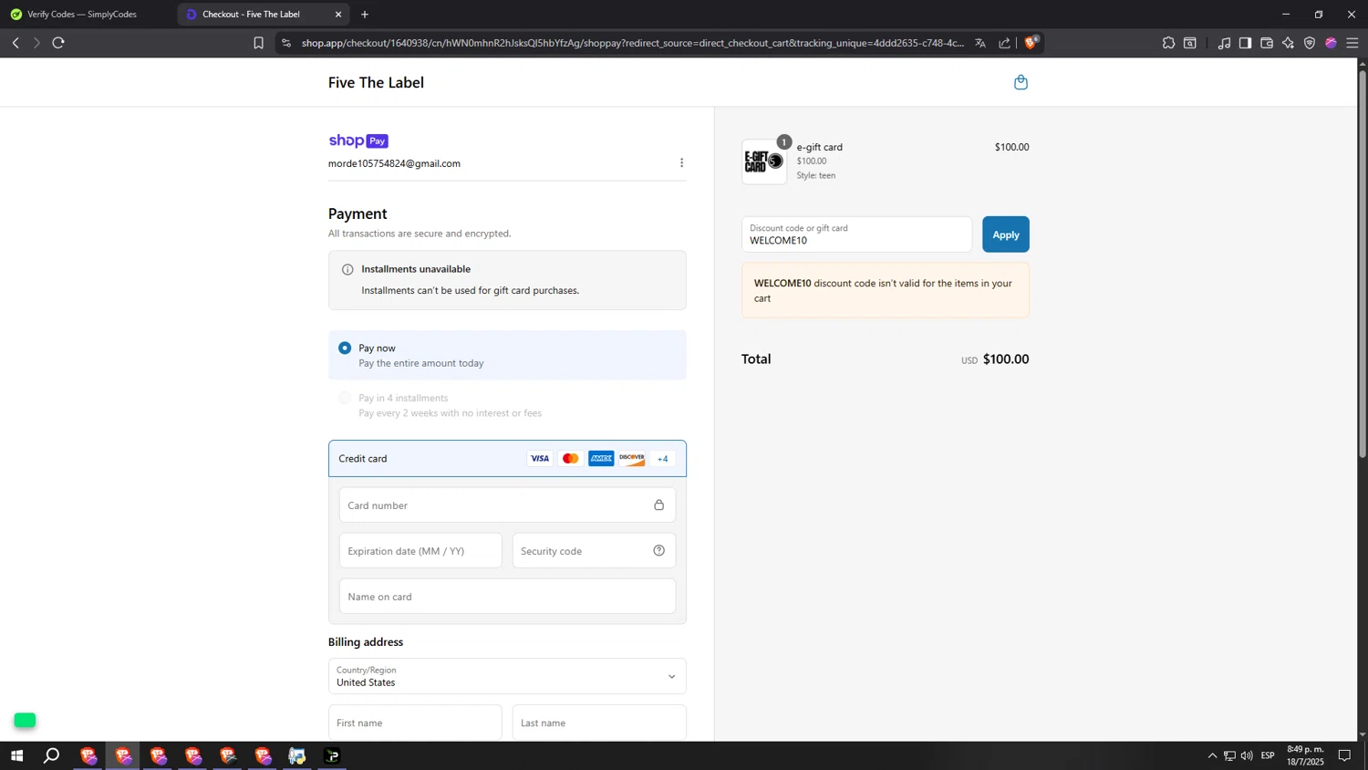
Task: Click the e-gift card product thumbnail
Action: pyautogui.click(x=764, y=162)
